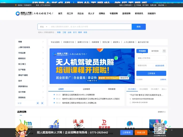Expand the 人事/行政/财务 category

coord(31,47)
